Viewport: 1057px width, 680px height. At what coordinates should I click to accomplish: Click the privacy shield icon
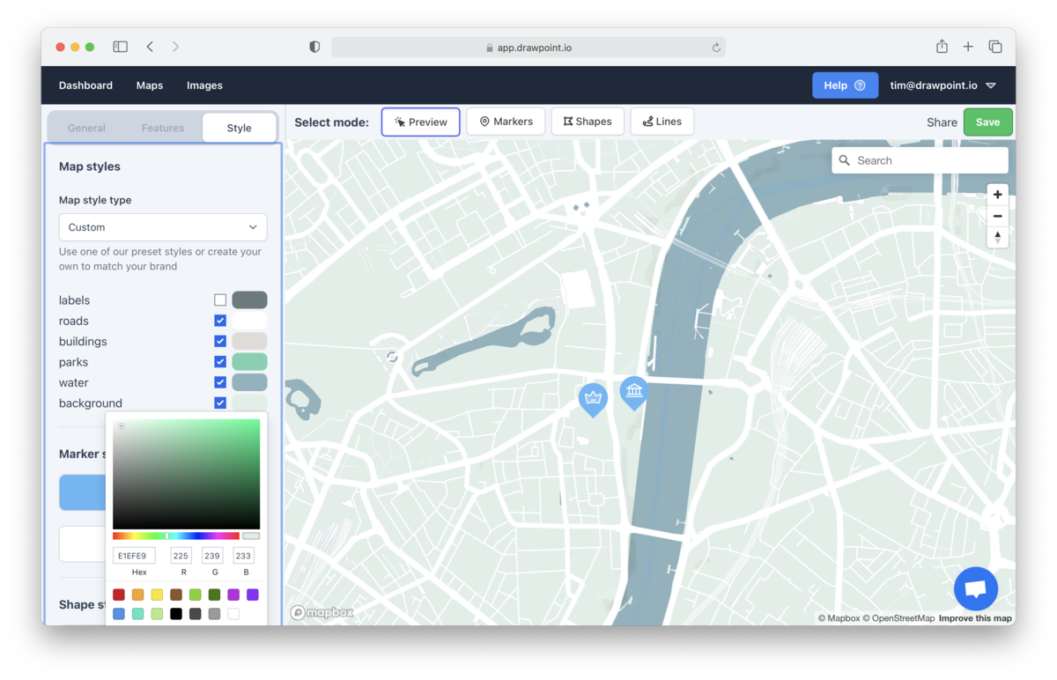click(x=314, y=47)
